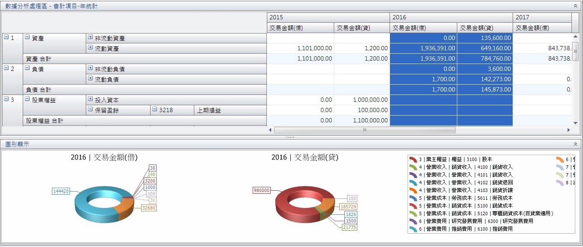
Task: Click the horizontal scrollbar thumb
Action: pyautogui.click(x=365, y=130)
